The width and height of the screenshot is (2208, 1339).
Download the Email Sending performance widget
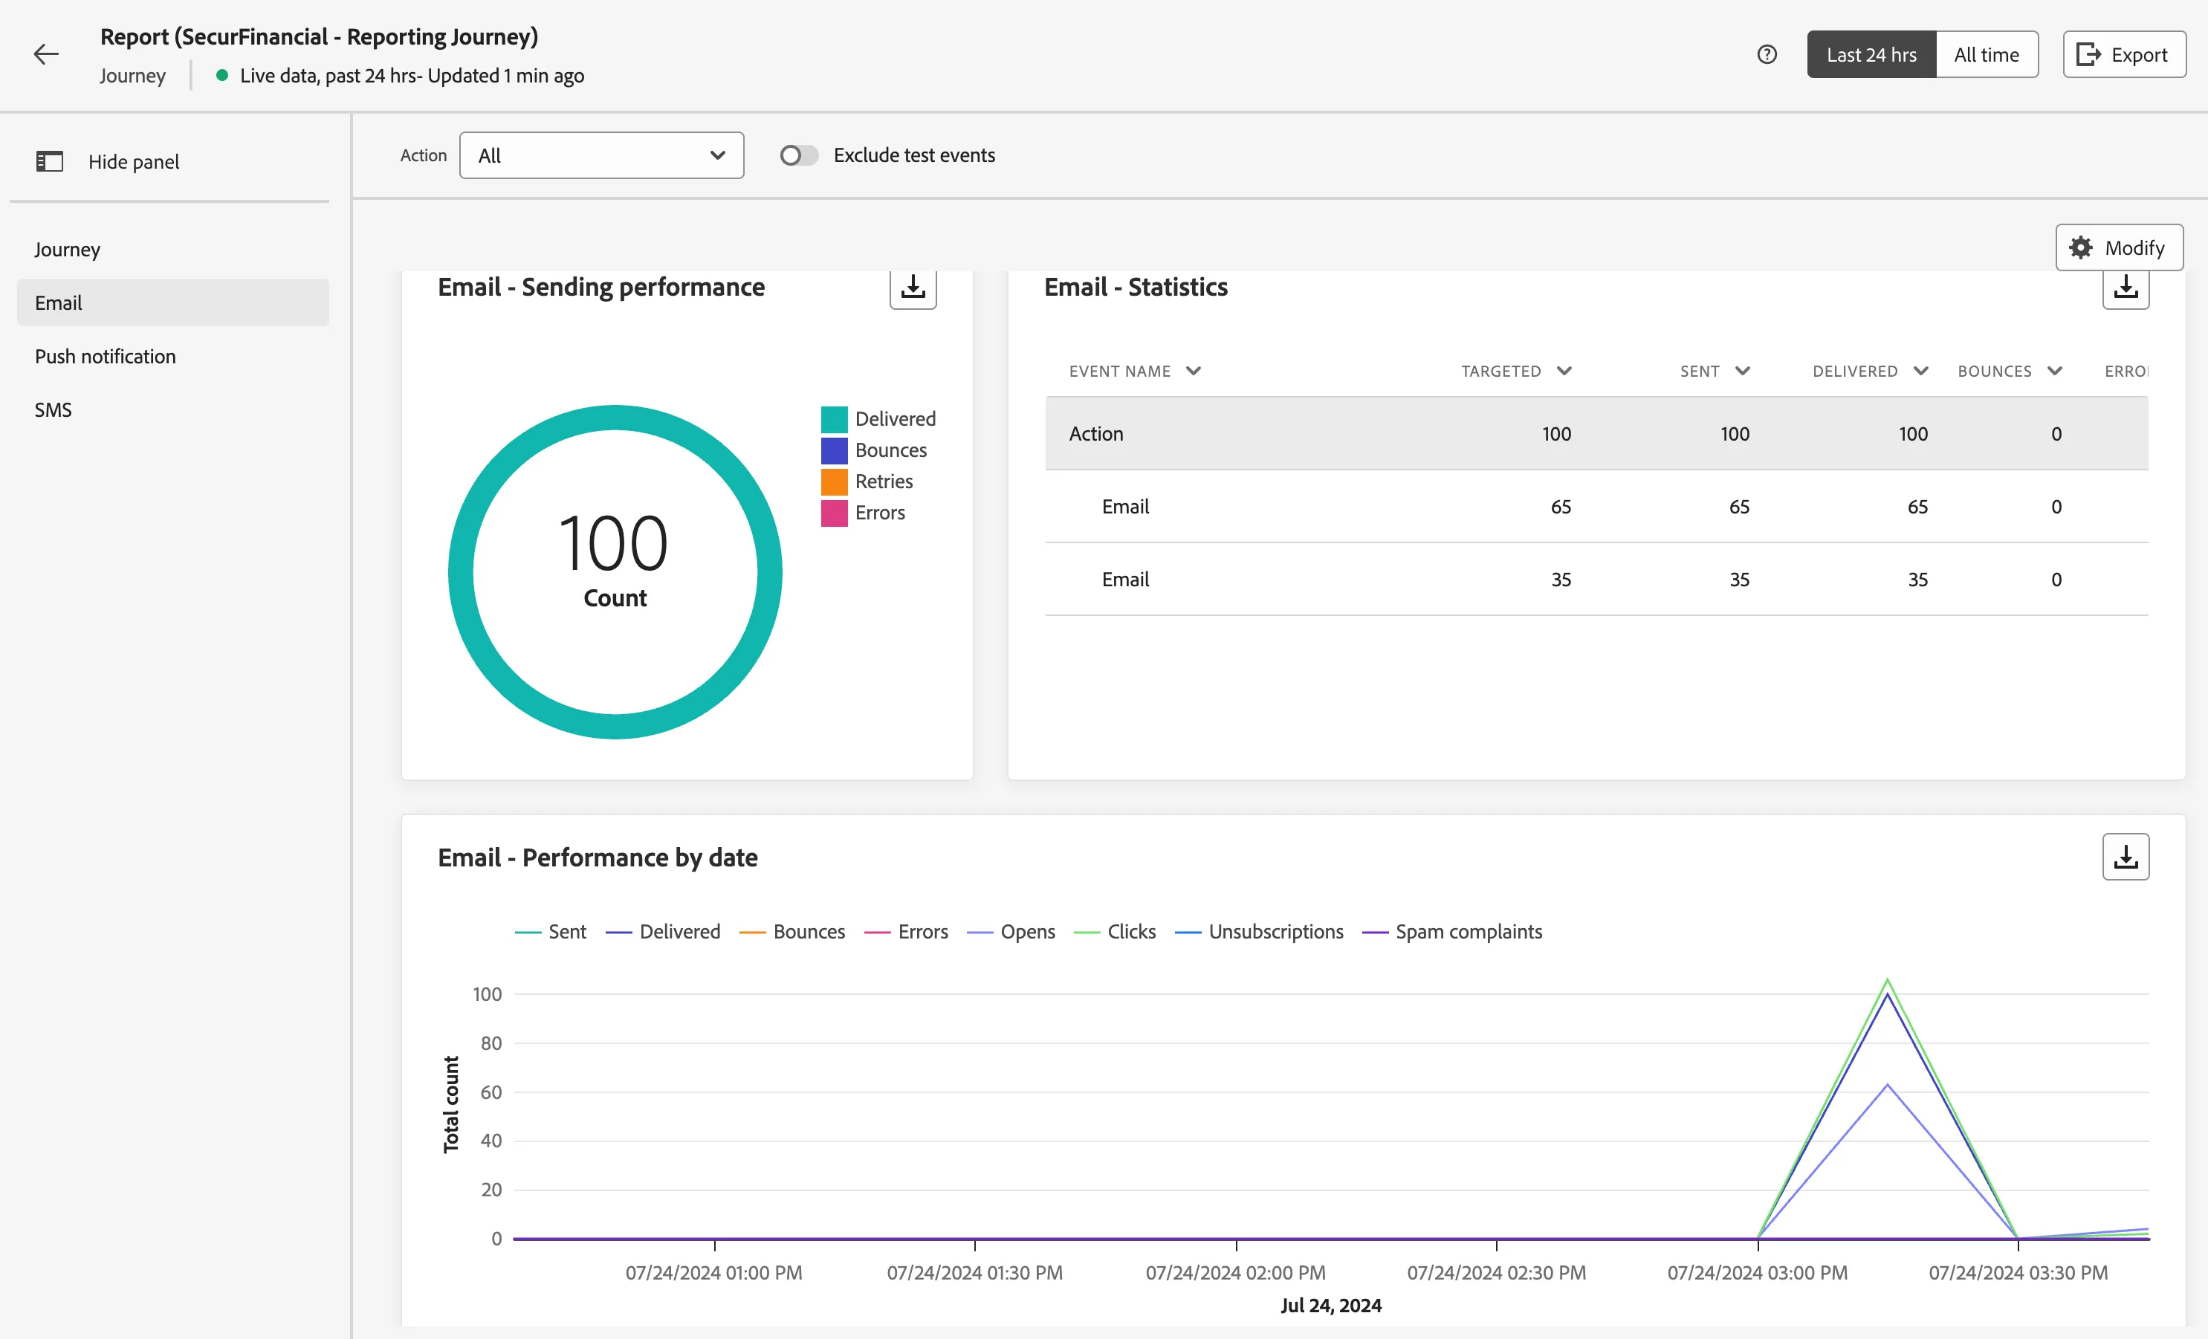click(912, 288)
